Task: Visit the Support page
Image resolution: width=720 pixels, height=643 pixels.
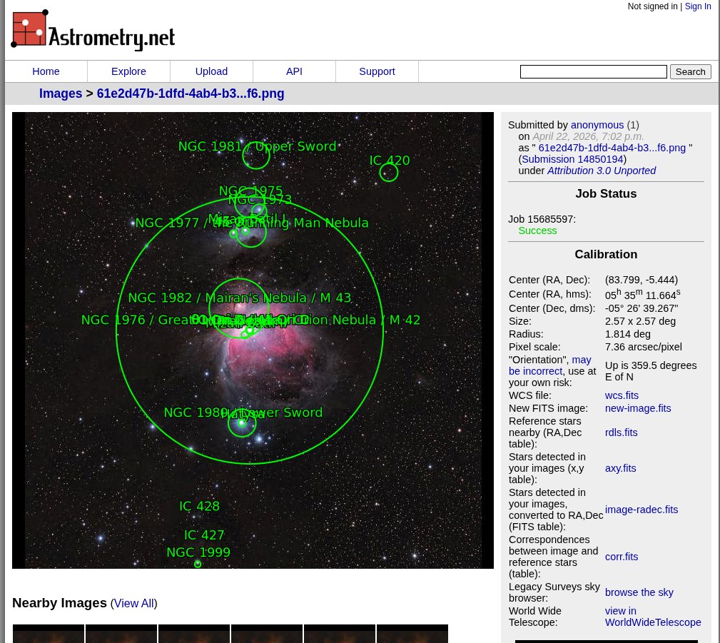Action: tap(377, 71)
